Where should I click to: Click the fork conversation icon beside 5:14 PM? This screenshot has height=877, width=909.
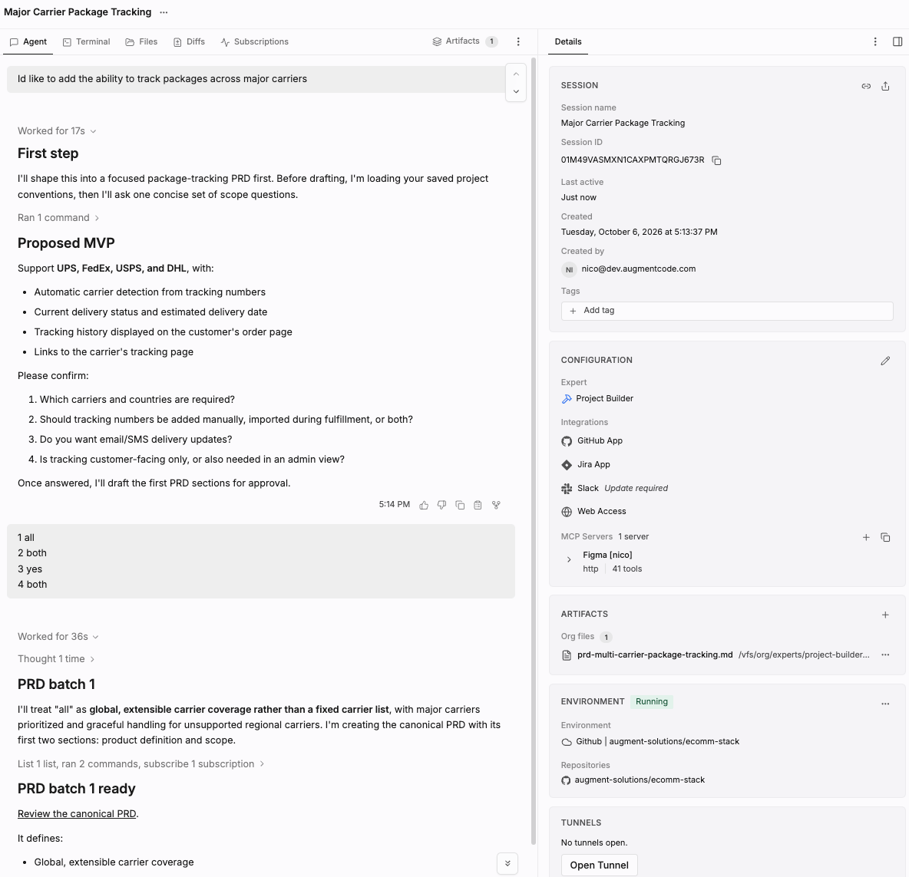click(496, 505)
